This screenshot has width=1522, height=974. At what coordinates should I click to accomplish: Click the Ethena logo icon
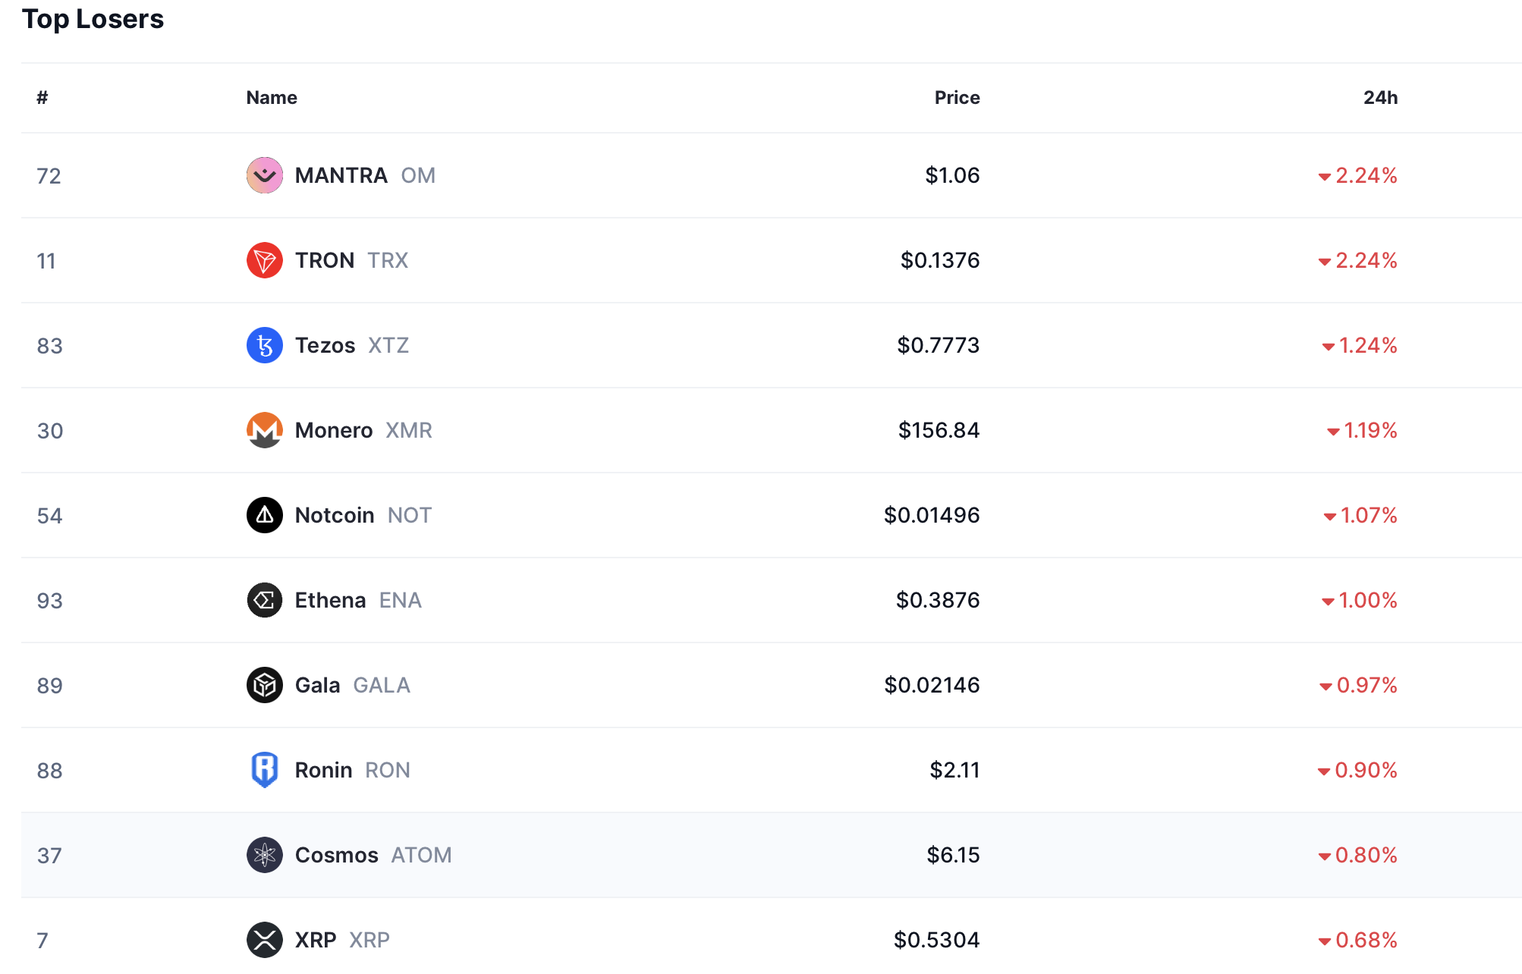264,600
